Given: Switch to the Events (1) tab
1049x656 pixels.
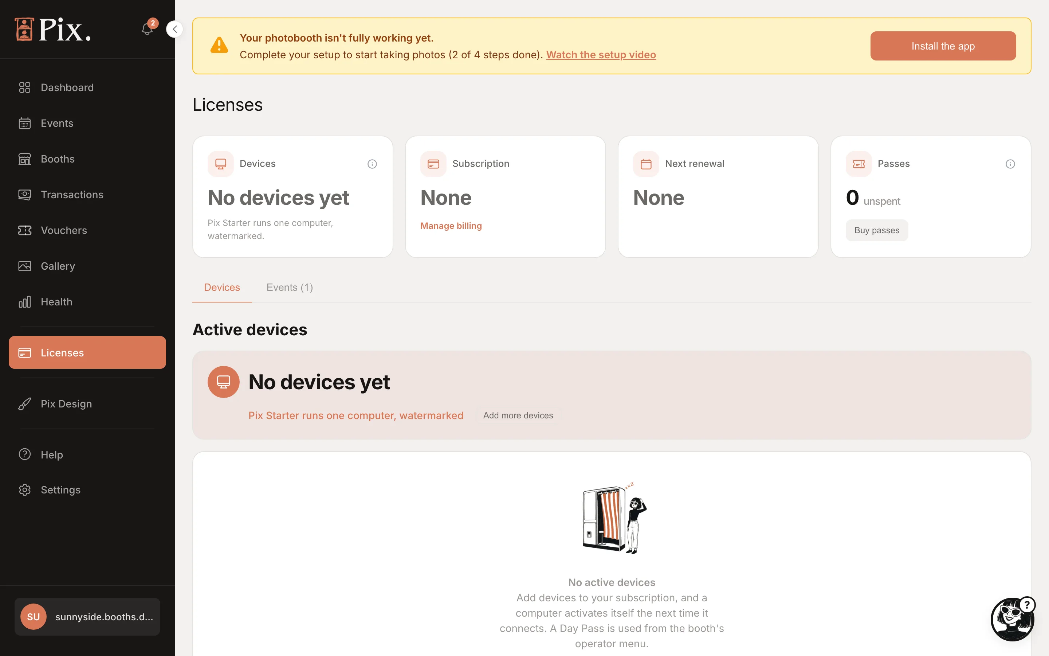Looking at the screenshot, I should tap(290, 288).
